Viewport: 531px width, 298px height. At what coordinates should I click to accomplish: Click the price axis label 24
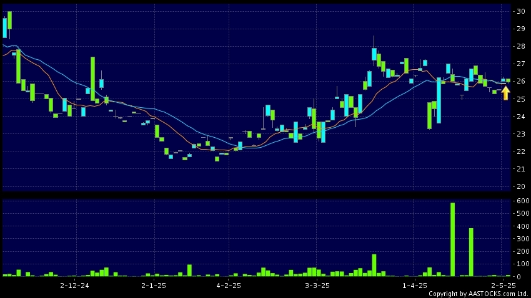point(521,117)
